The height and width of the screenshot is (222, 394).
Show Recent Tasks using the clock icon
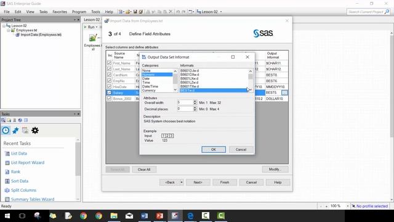(x=6, y=130)
